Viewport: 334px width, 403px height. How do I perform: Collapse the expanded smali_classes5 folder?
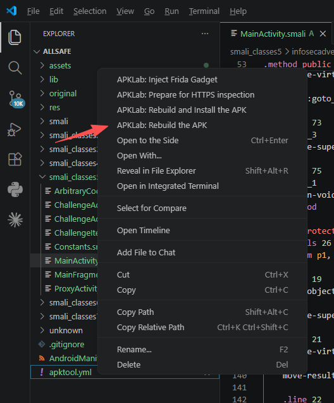[x=42, y=177]
